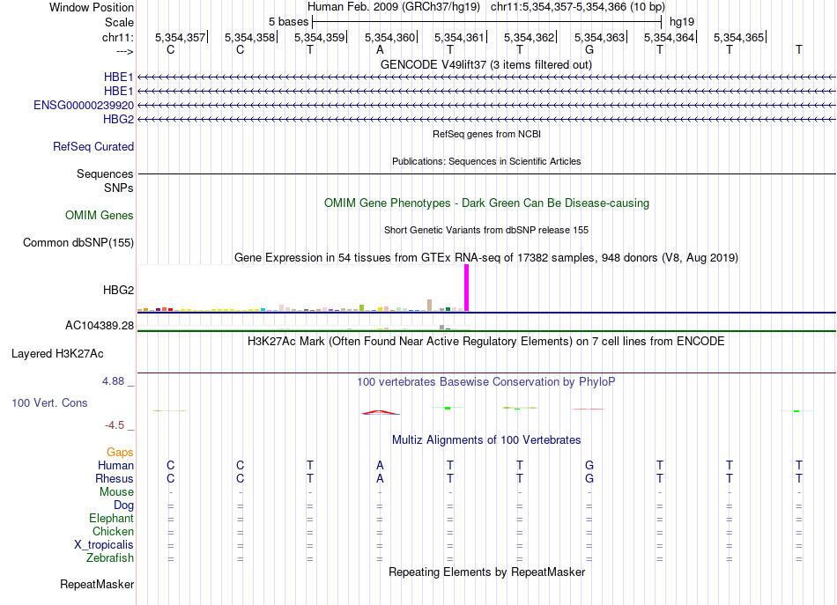The width and height of the screenshot is (837, 605).
Task: Click 'Publications: Sequences in Scientific Articles' title
Action: point(486,161)
